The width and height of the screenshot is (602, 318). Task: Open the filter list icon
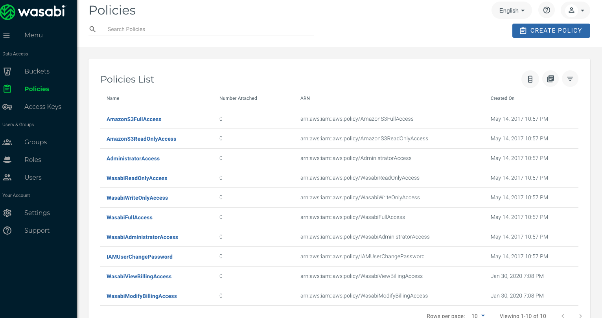[x=570, y=79]
